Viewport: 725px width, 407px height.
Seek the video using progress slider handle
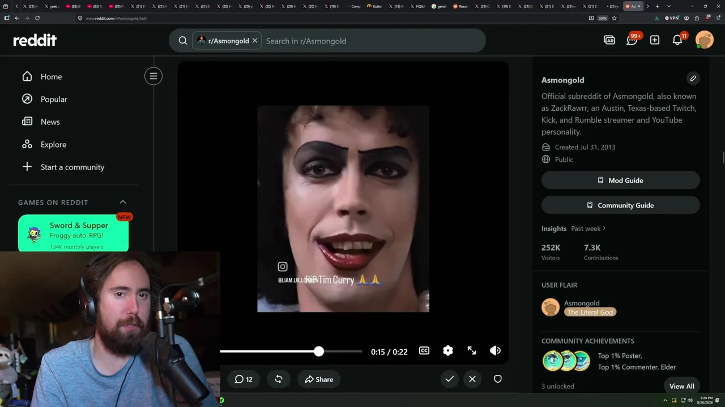(x=319, y=351)
